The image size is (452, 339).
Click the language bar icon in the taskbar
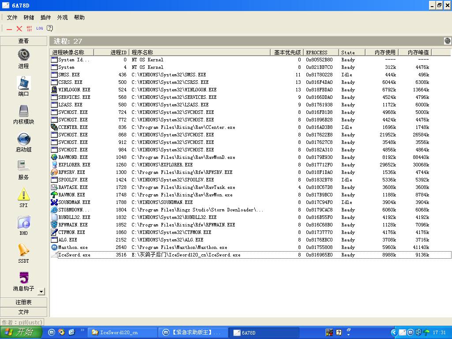329,332
